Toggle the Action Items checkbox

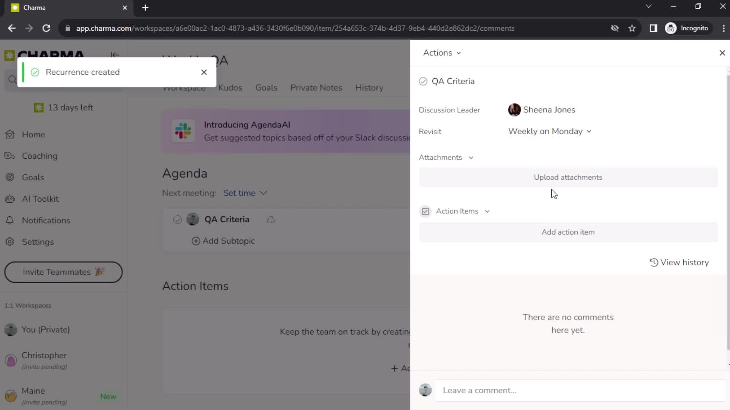click(x=426, y=211)
